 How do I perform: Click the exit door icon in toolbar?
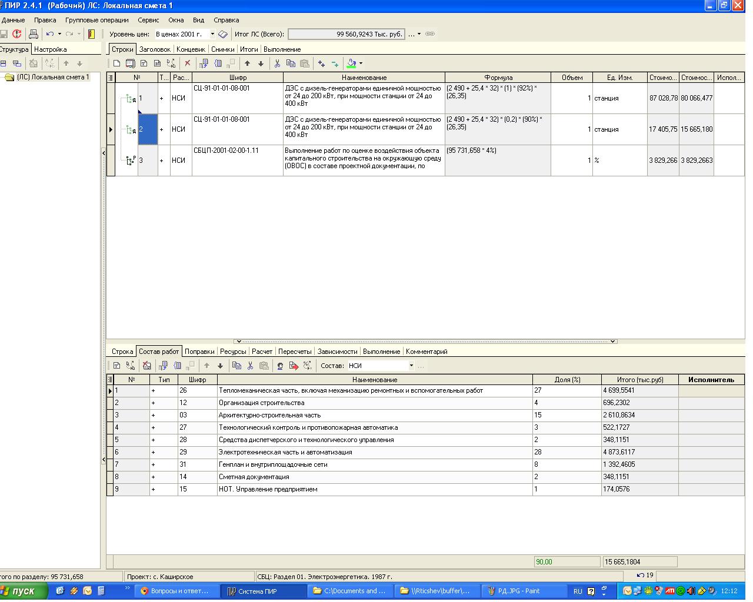coord(91,34)
